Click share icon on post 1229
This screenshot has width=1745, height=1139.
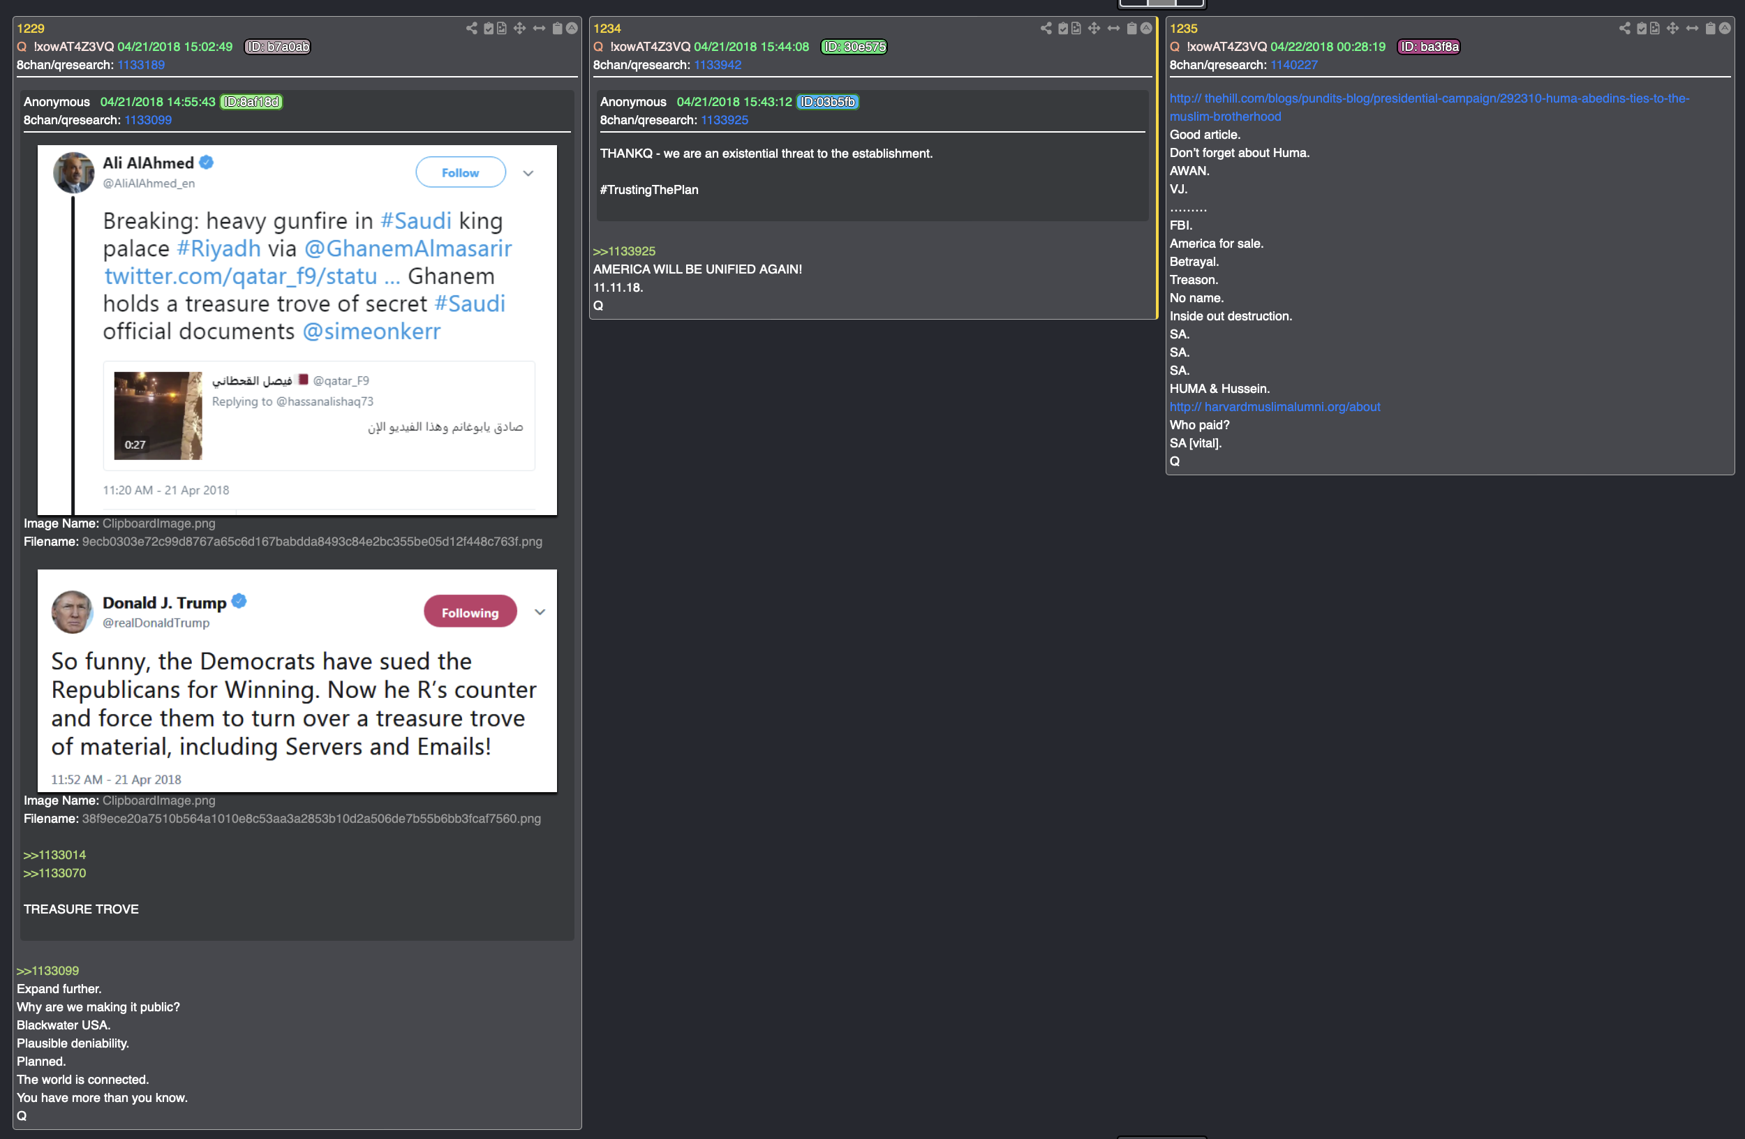471,28
